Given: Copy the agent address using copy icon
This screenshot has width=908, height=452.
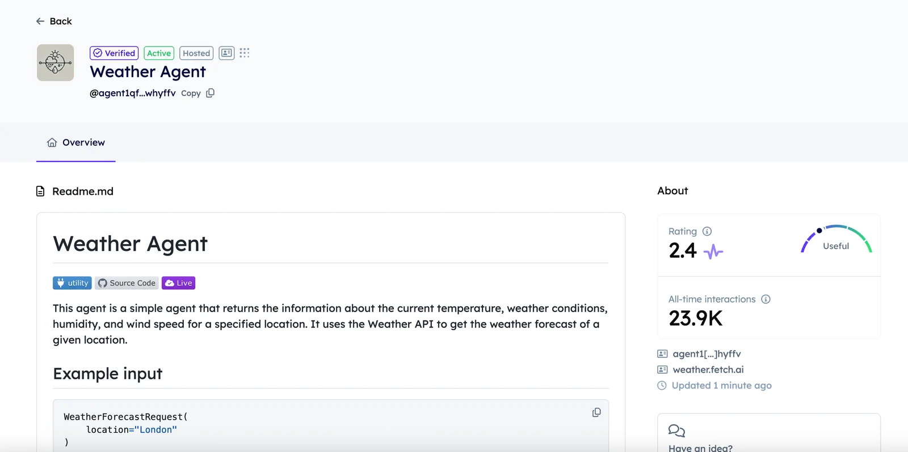Looking at the screenshot, I should click(211, 93).
